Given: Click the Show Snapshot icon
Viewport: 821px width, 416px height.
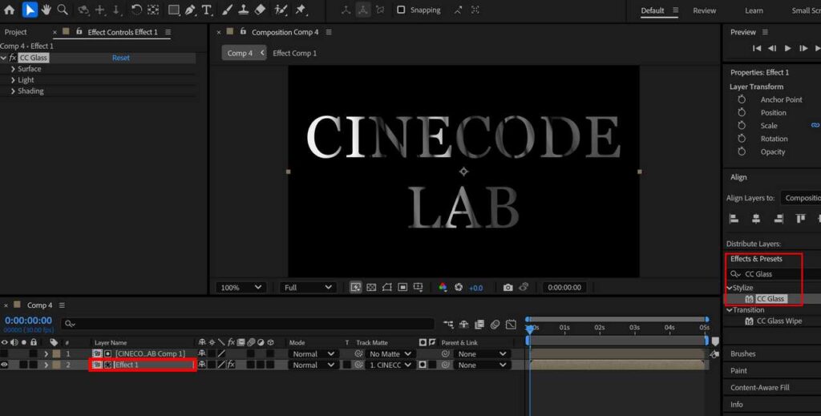Looking at the screenshot, I should click(524, 287).
